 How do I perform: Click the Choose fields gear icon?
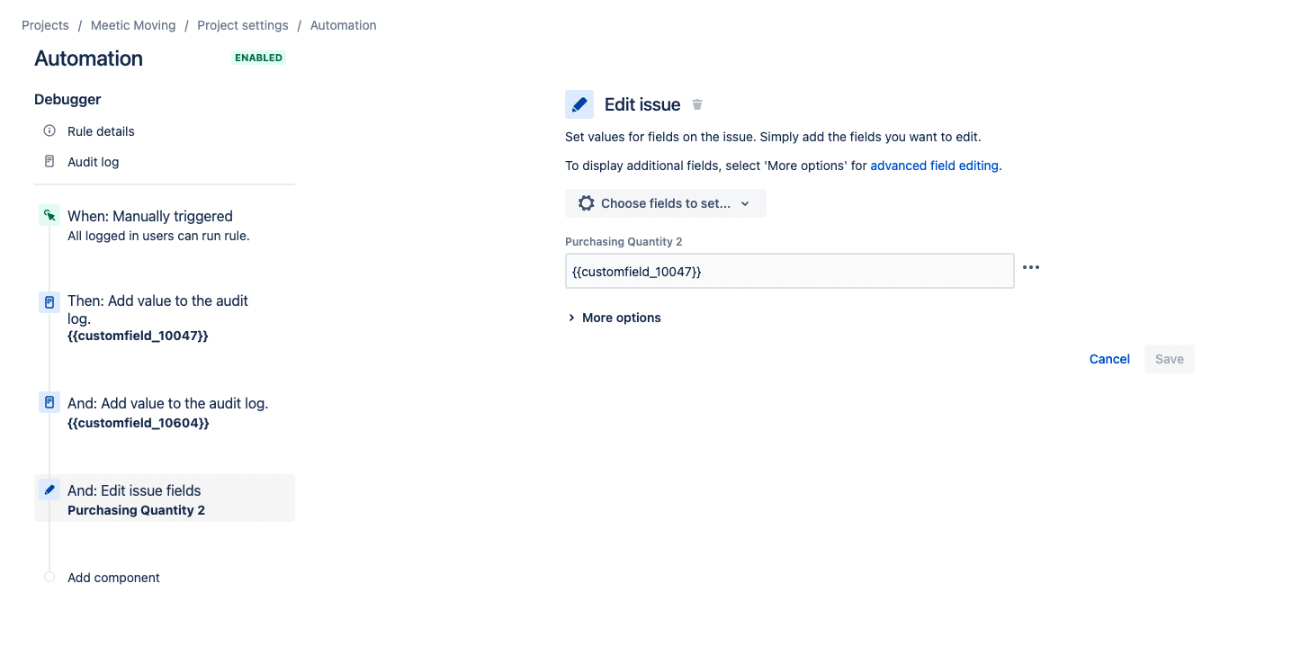click(x=588, y=203)
